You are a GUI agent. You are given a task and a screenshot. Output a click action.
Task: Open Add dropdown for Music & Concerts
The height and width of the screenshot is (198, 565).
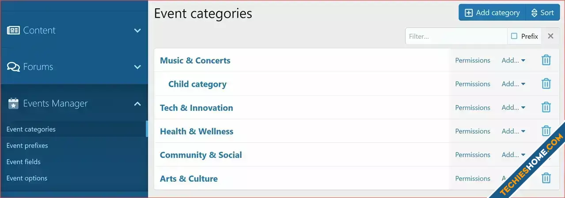point(513,60)
